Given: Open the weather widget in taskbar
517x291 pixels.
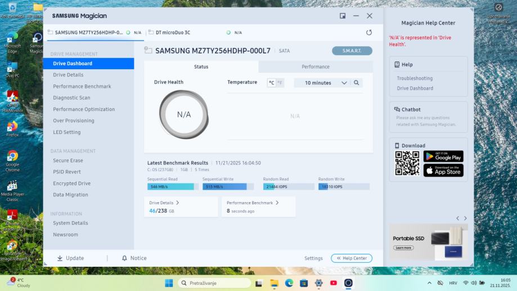Looking at the screenshot, I should [x=19, y=283].
